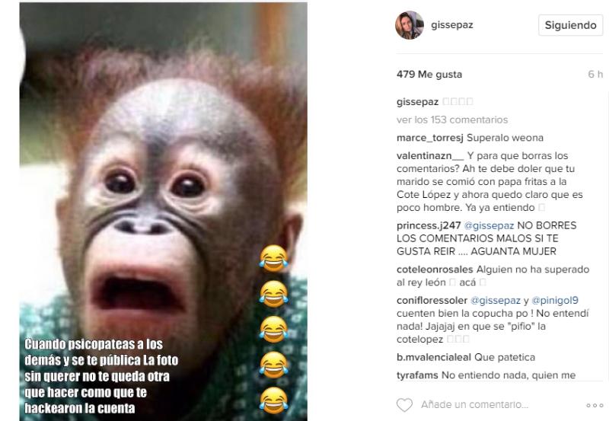Open b.mvalencialeal commenter profile

pyautogui.click(x=434, y=357)
